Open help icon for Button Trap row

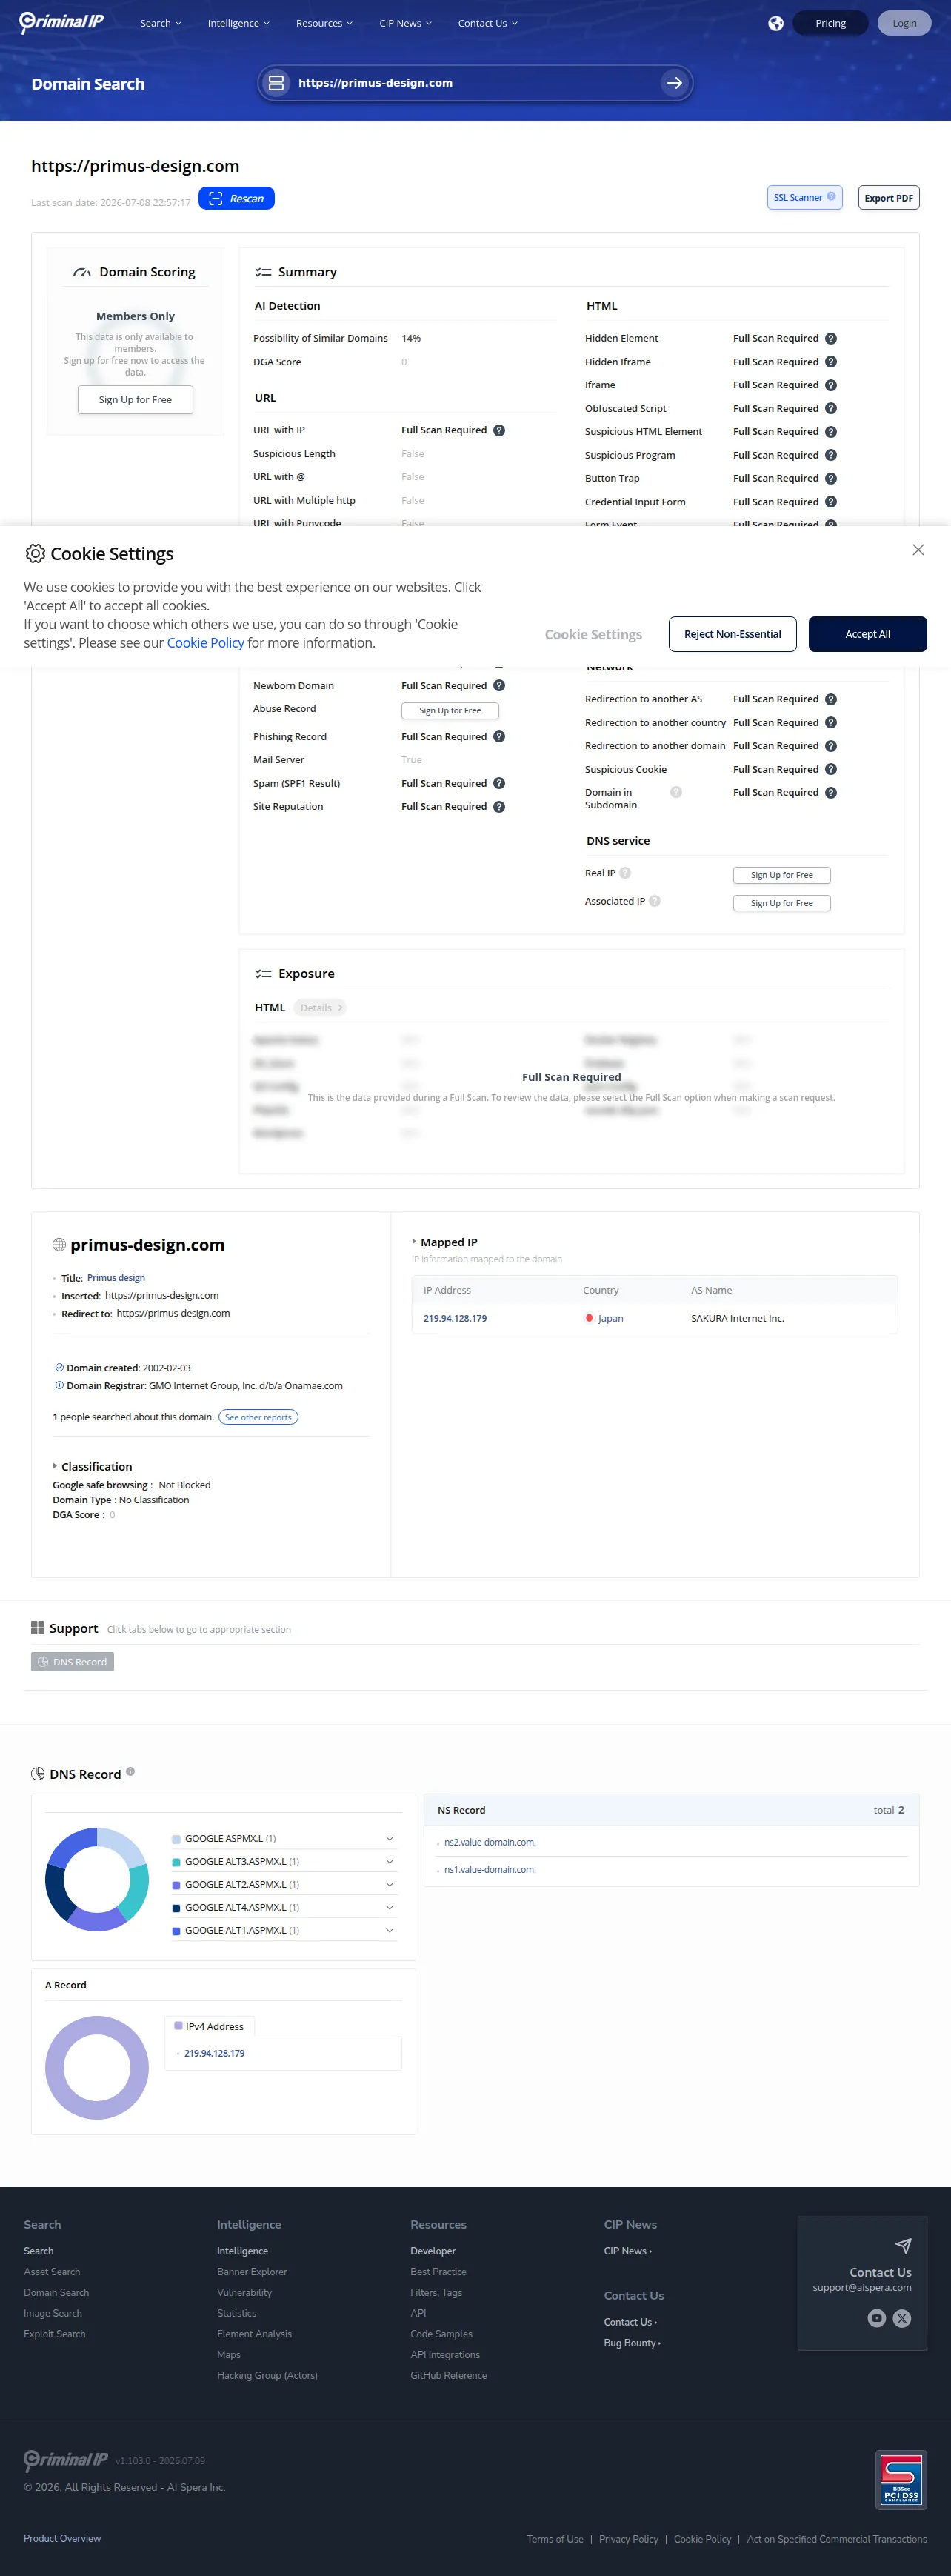830,478
